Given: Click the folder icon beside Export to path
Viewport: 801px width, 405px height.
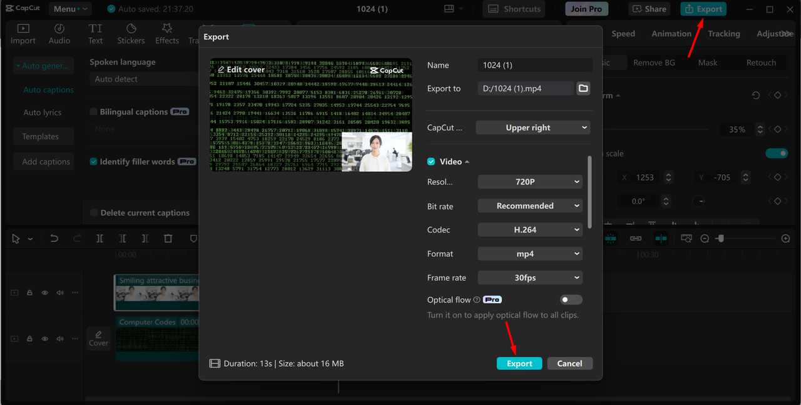Looking at the screenshot, I should [583, 88].
